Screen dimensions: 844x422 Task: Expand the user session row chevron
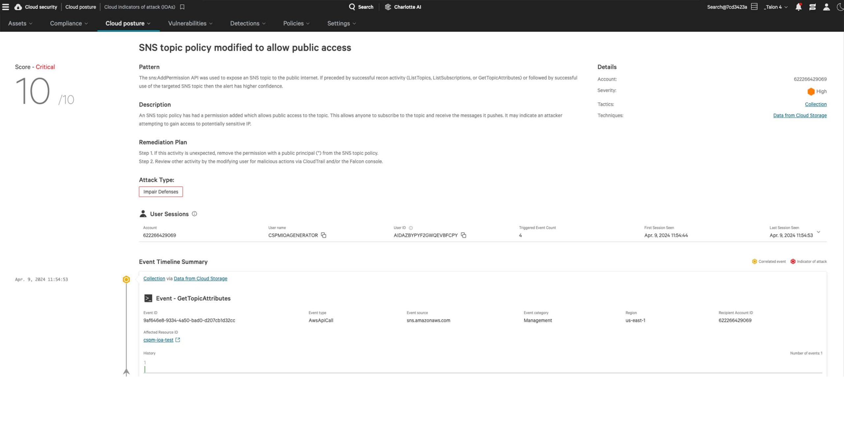[x=818, y=232]
